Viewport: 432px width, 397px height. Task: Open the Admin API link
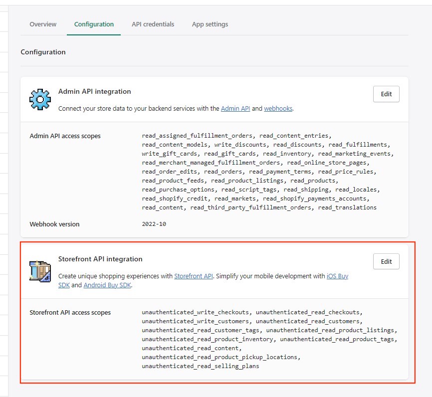[235, 108]
